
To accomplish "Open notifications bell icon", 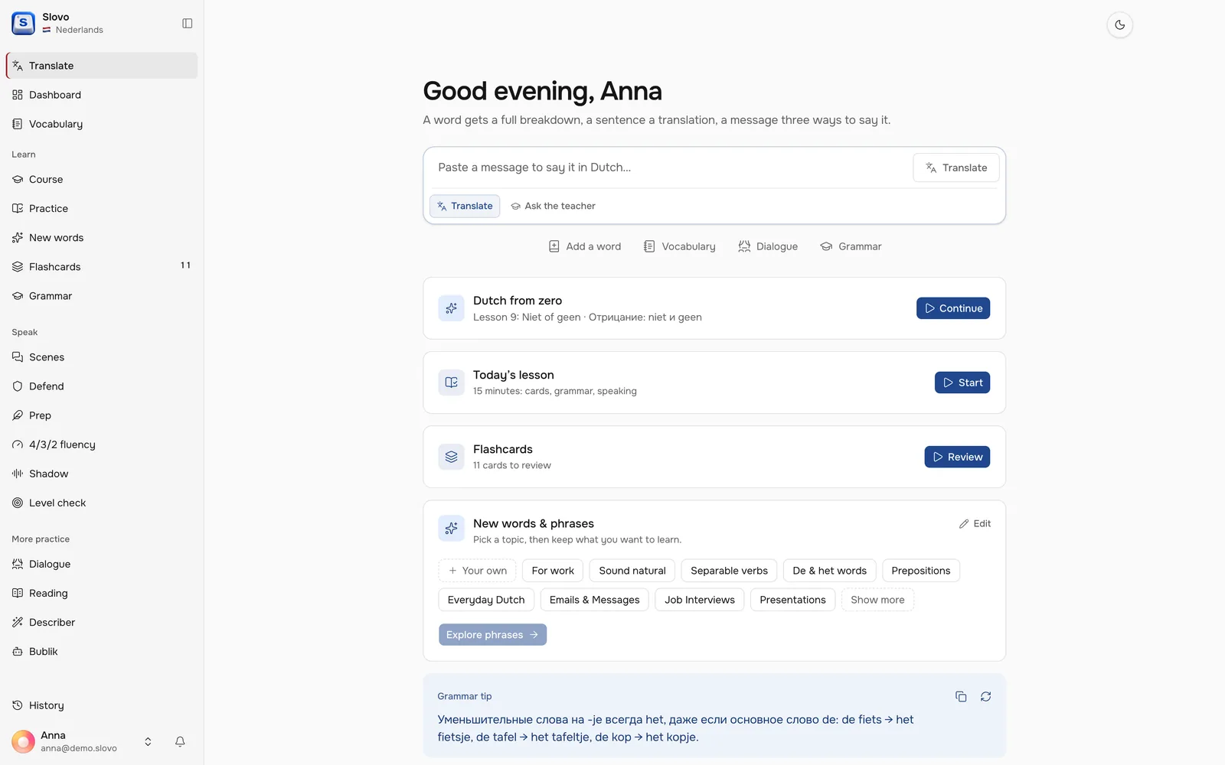I will tap(180, 741).
